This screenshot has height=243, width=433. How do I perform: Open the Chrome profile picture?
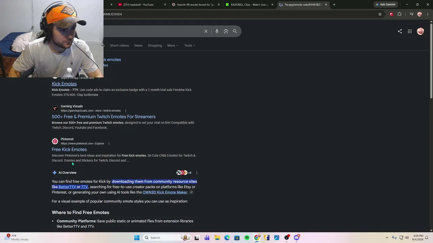(420, 14)
